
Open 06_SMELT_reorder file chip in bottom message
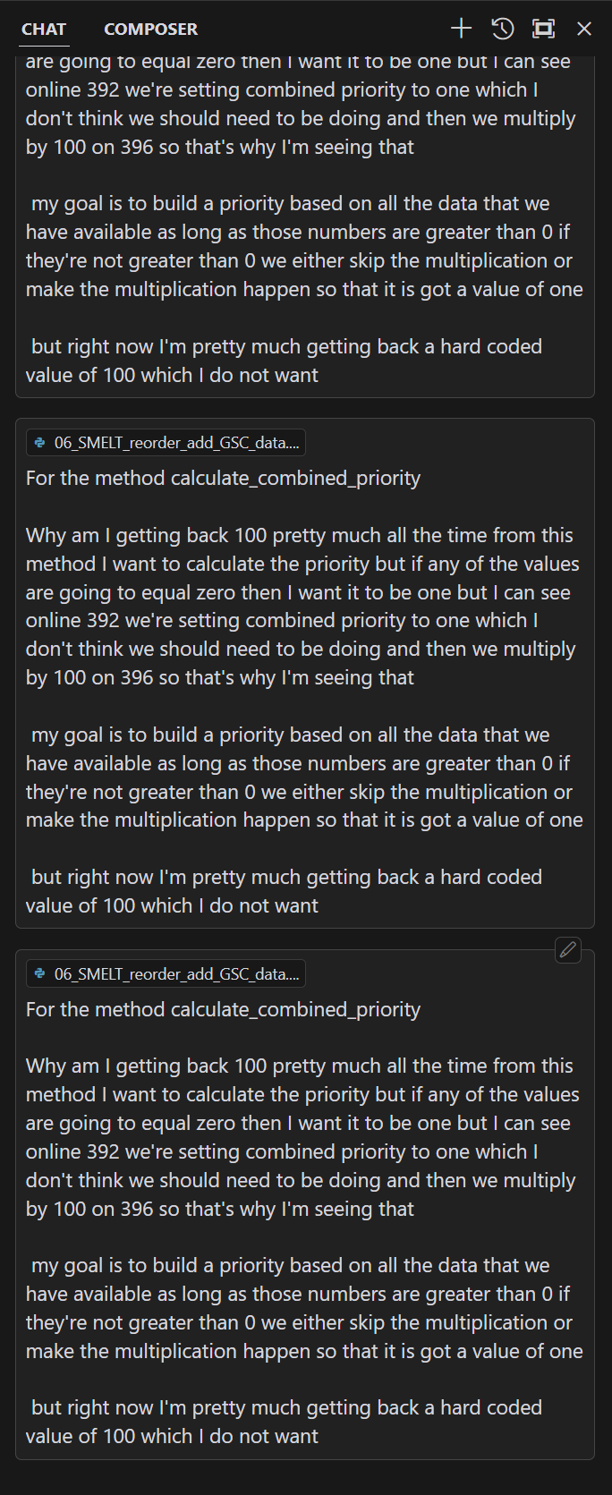click(x=175, y=973)
